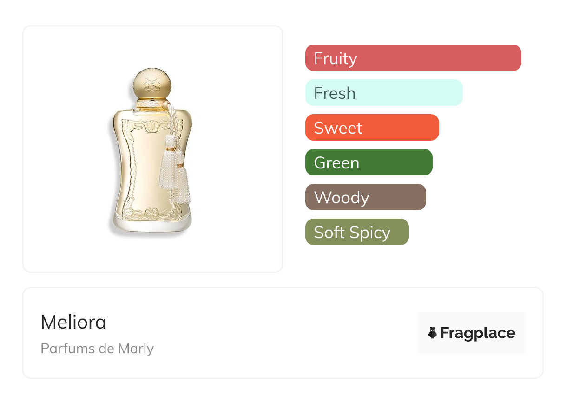Click the Sweet label text
566x401 pixels.
(x=338, y=128)
